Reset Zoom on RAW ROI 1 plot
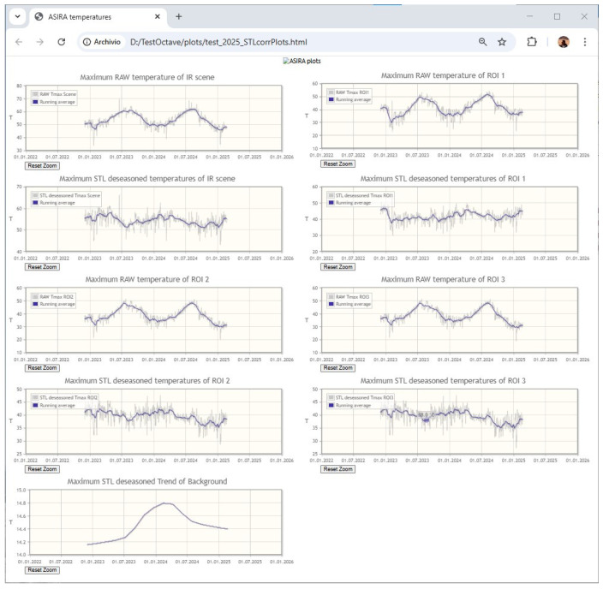This screenshot has width=603, height=589. pos(338,164)
